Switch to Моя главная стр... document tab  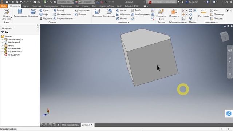70,125
